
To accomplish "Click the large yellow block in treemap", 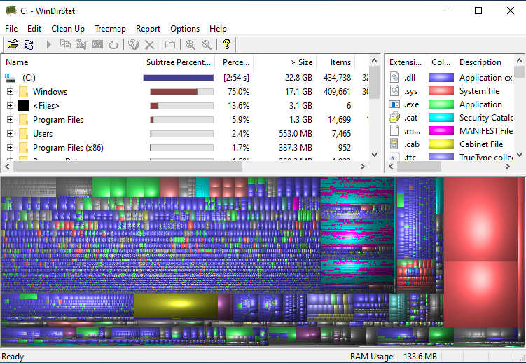I will pos(176,306).
